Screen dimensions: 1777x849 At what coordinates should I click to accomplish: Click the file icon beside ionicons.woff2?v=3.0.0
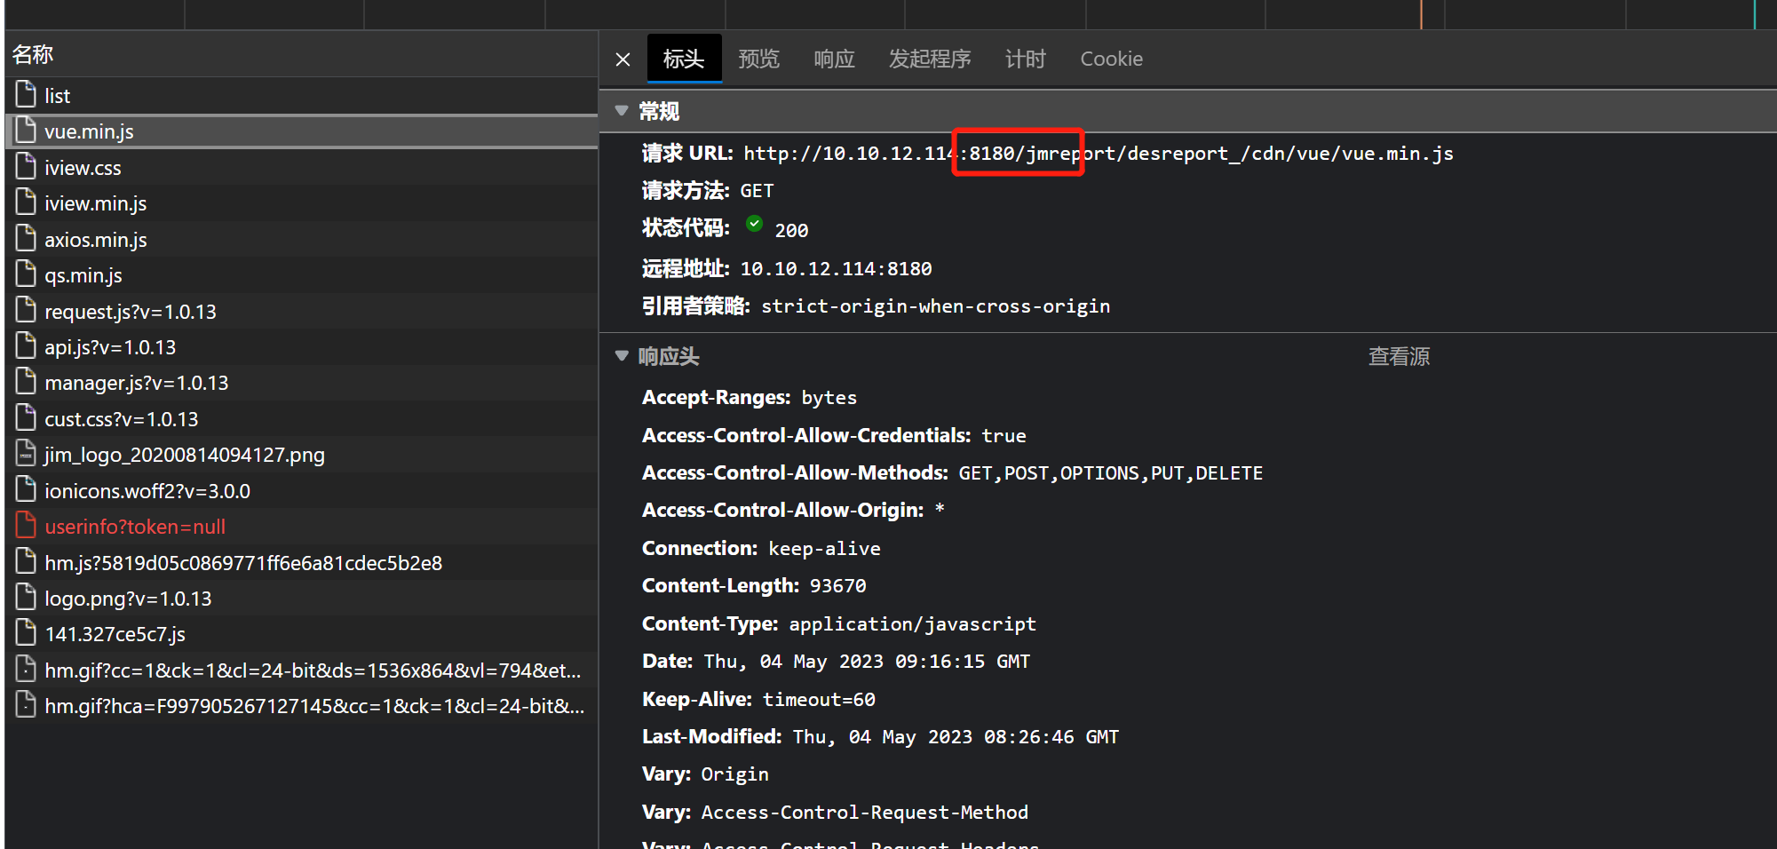[25, 489]
